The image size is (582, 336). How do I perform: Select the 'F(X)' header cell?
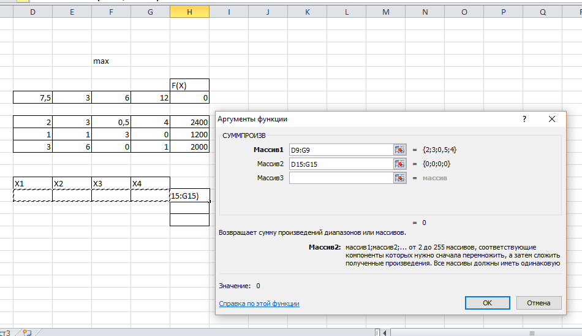point(190,85)
